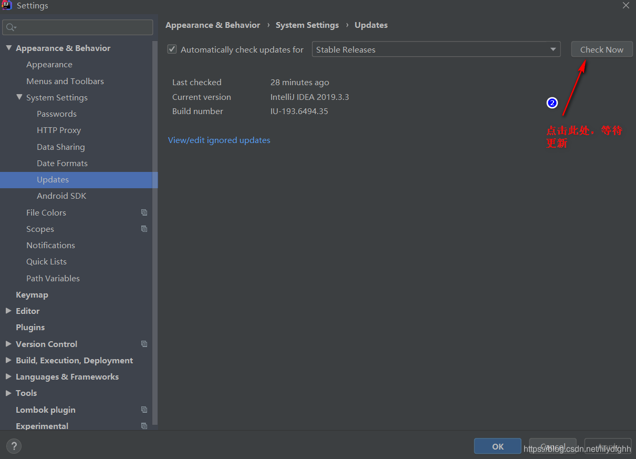Click System Settings in breadcrumb
This screenshot has width=636, height=459.
point(307,25)
